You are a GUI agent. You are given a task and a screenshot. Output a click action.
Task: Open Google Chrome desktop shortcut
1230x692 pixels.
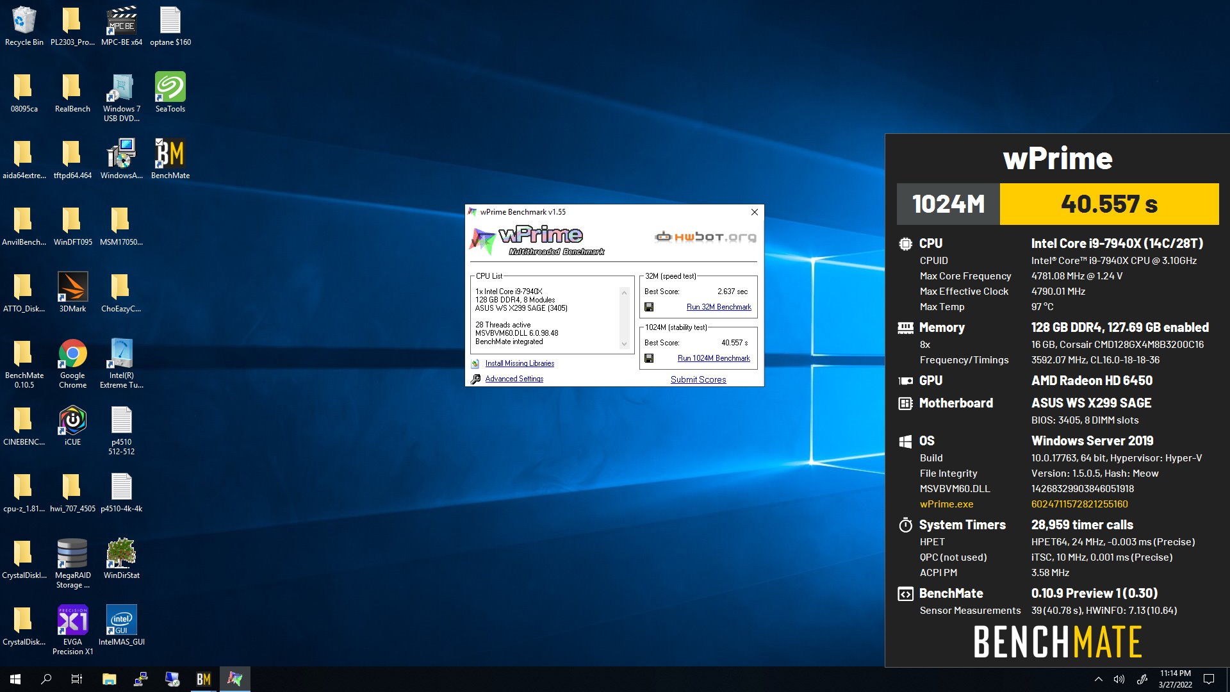(x=73, y=364)
